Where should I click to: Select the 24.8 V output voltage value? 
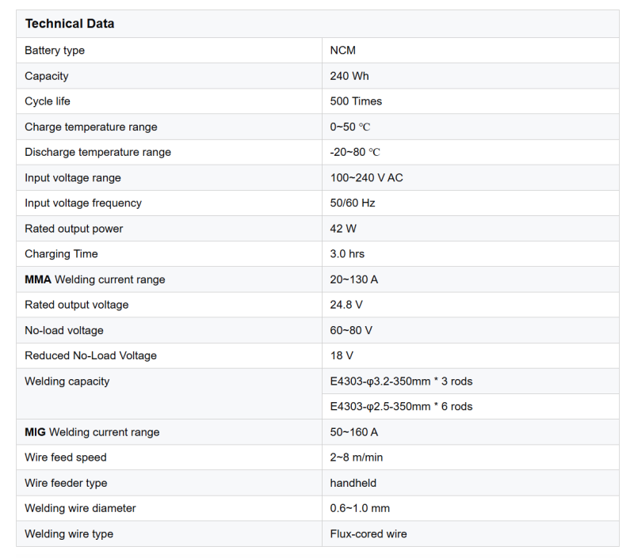346,305
